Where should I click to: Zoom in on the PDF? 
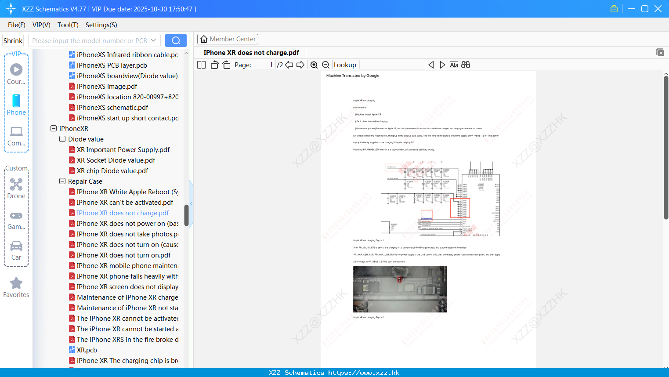coord(314,65)
